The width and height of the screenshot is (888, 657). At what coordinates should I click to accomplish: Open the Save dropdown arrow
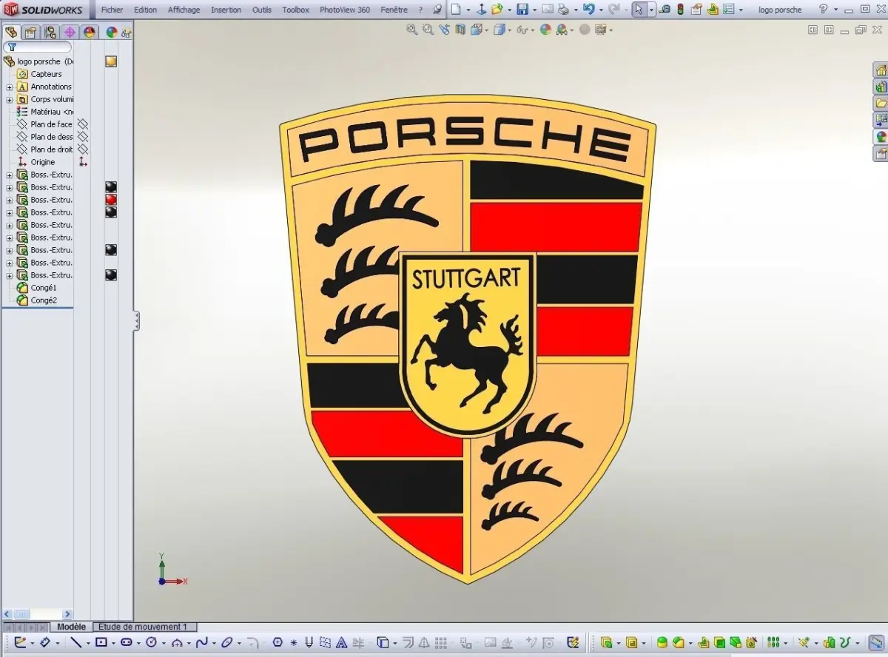pos(534,10)
